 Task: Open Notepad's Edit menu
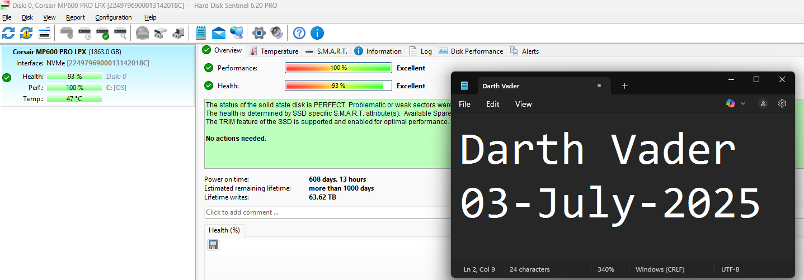coord(492,104)
